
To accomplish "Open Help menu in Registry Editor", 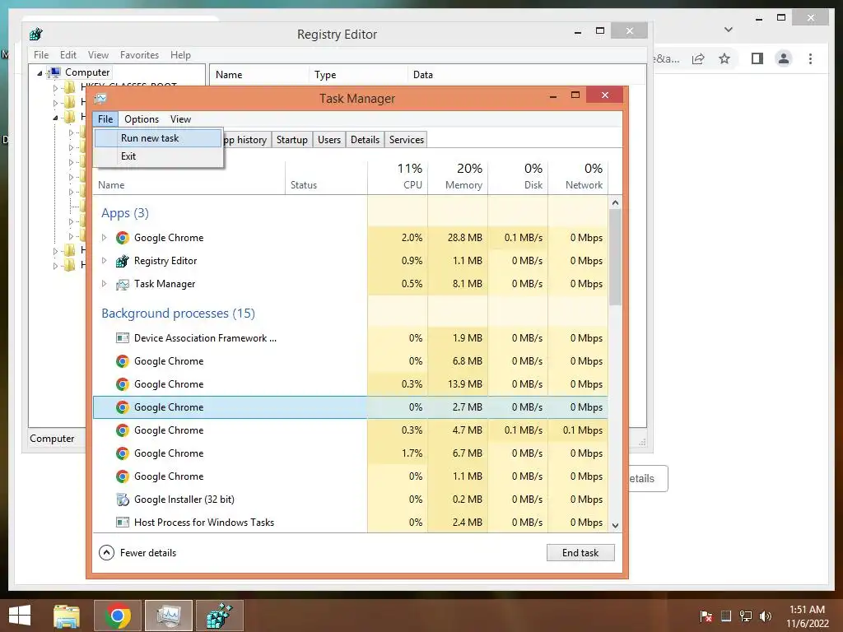I will coord(180,55).
